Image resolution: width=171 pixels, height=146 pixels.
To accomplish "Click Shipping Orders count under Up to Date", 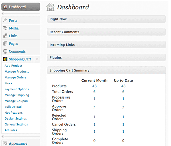I will click(x=123, y=132).
